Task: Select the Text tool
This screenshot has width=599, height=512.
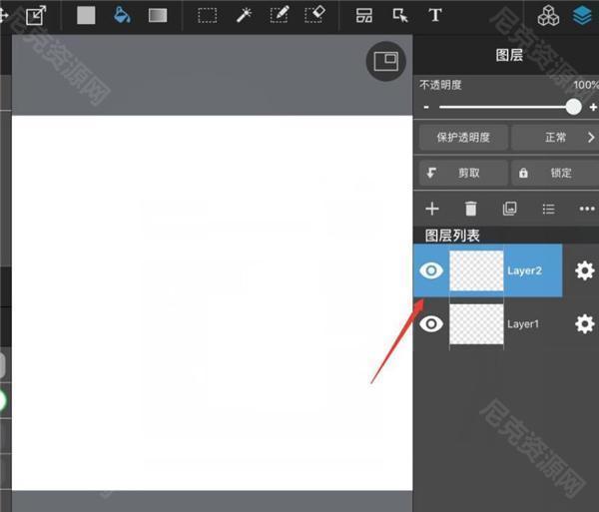Action: coord(435,15)
